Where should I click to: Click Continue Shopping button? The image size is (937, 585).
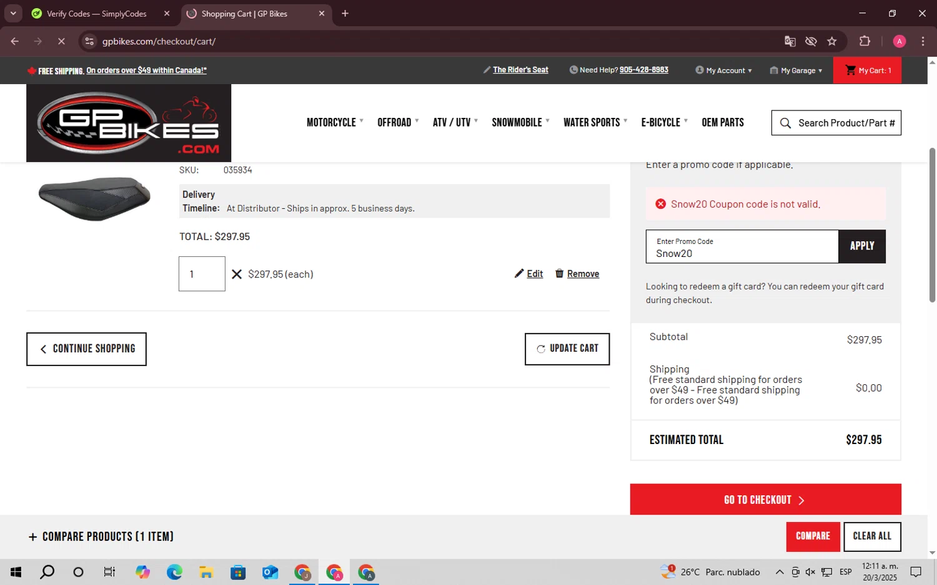coord(86,349)
